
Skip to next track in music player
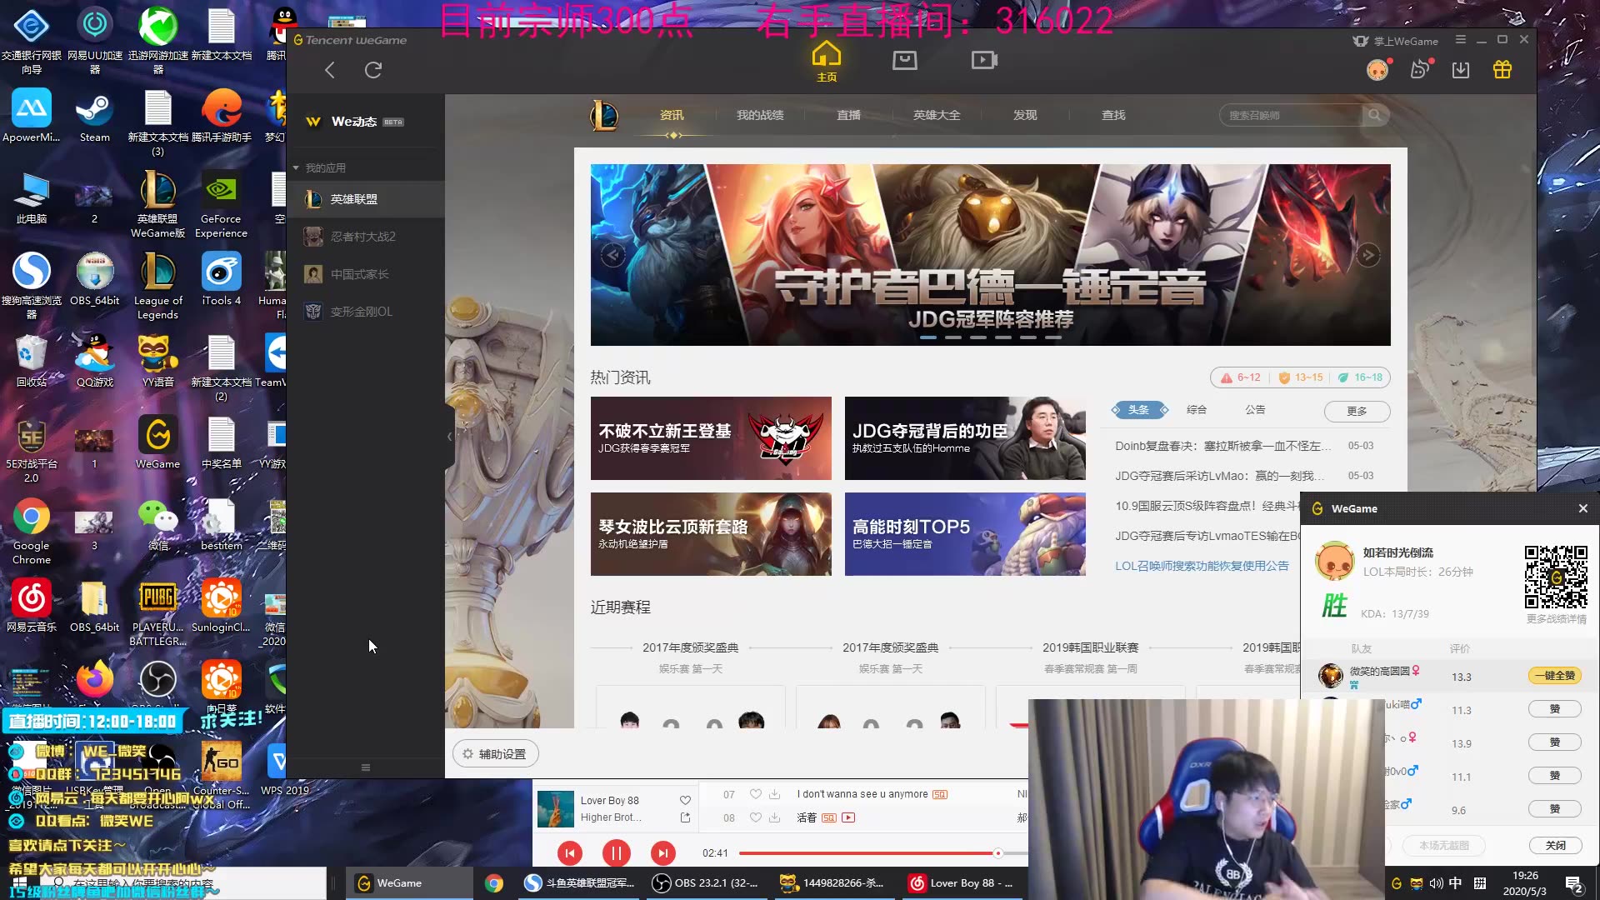663,852
